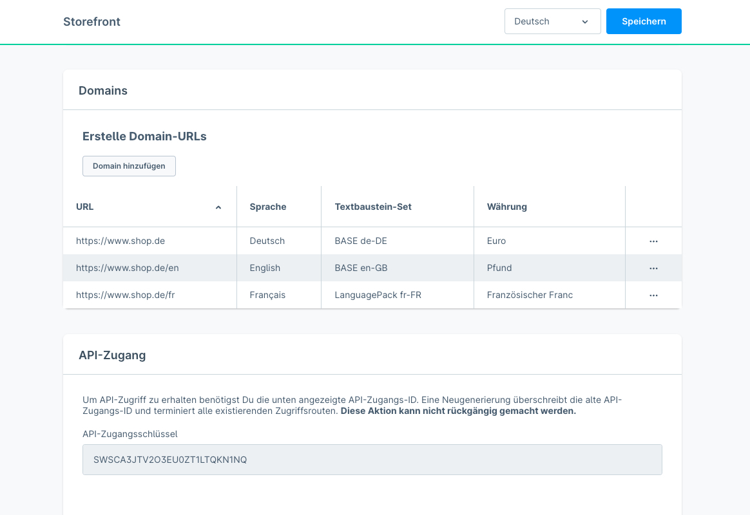Select the https://www.shop.de/en URL cell
The height and width of the screenshot is (515, 750).
[127, 268]
